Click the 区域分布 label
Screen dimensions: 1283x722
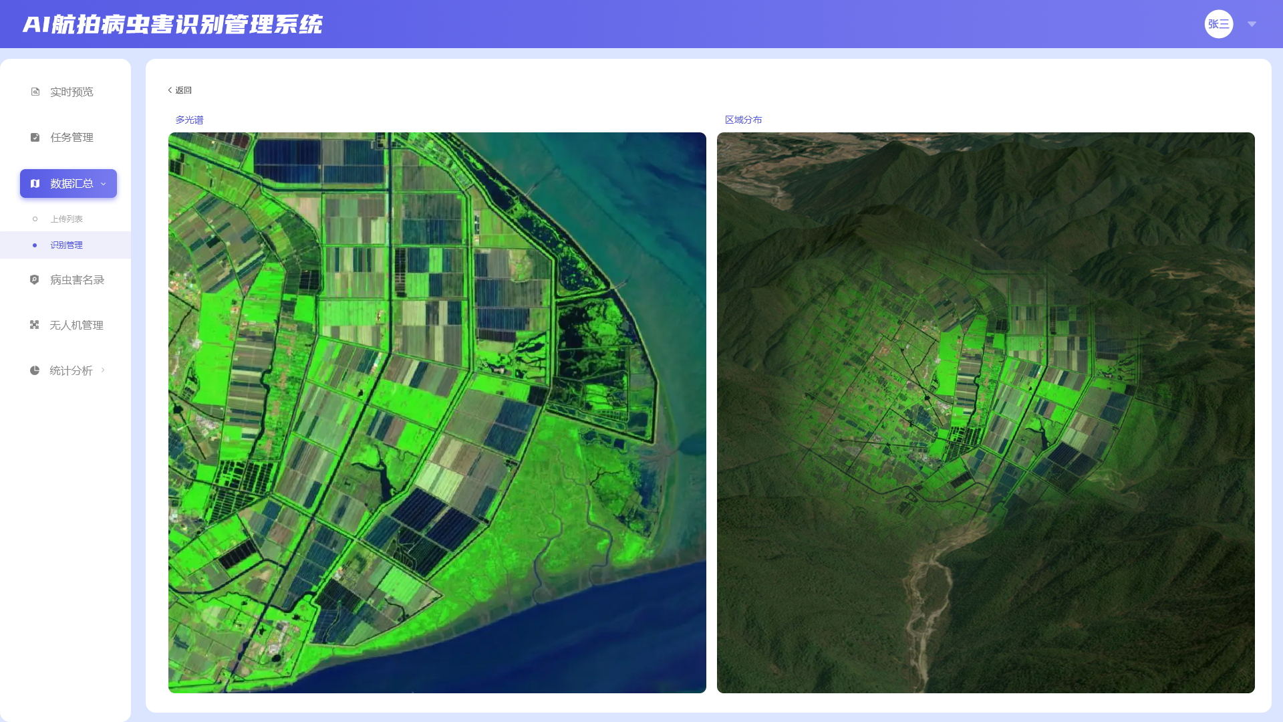pos(743,120)
